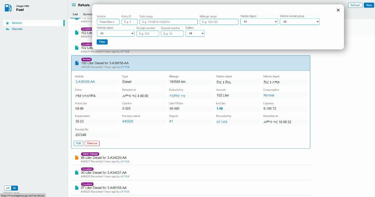The image size is (375, 197).
Task: Click the orange file icon on refuel #48427
Action: pyautogui.click(x=76, y=158)
